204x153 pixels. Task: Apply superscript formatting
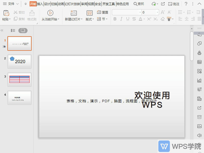click(x=149, y=19)
